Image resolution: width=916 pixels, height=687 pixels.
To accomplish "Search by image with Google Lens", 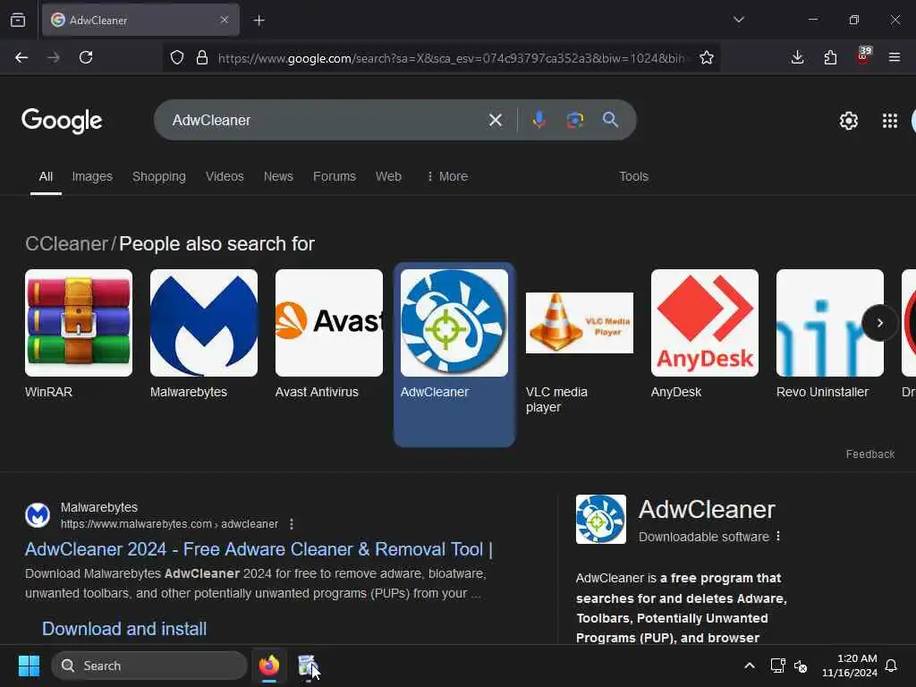I will pos(575,120).
